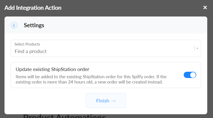The image size is (213, 118).
Task: Click the divider line beside the dropdown caret
Action: [x=194, y=48]
